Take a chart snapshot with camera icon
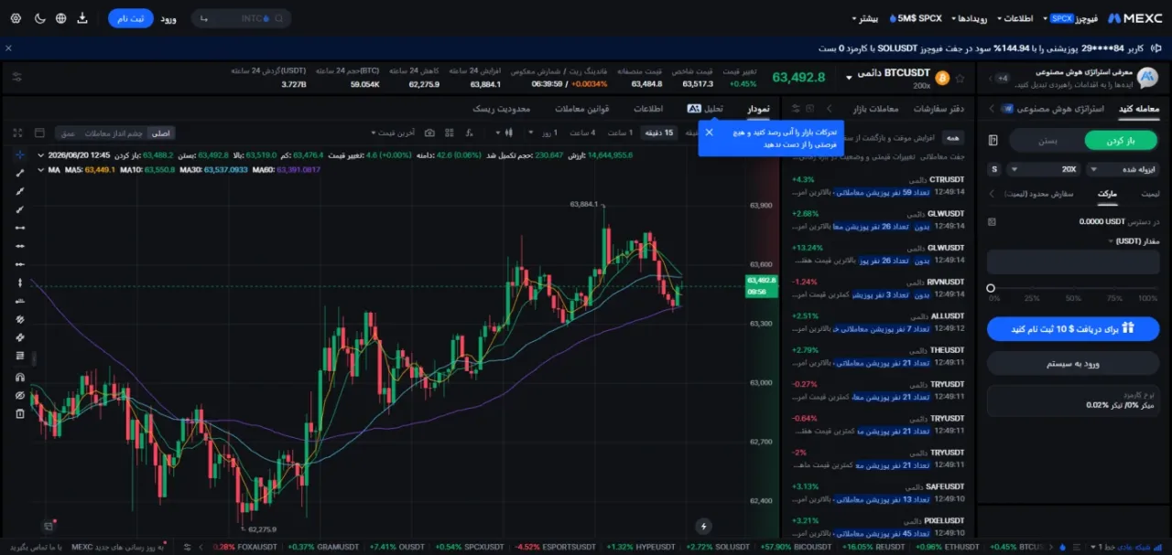The height and width of the screenshot is (555, 1172). tap(429, 133)
